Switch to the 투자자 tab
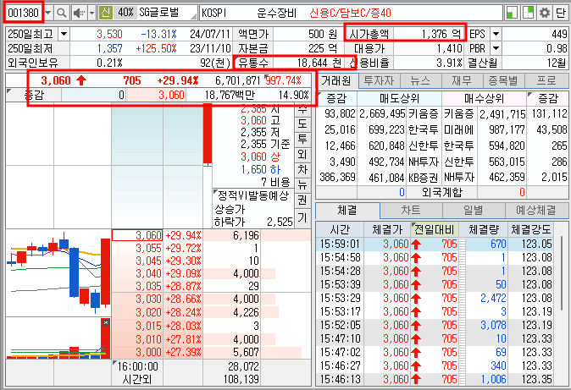The height and width of the screenshot is (390, 571). [x=379, y=80]
